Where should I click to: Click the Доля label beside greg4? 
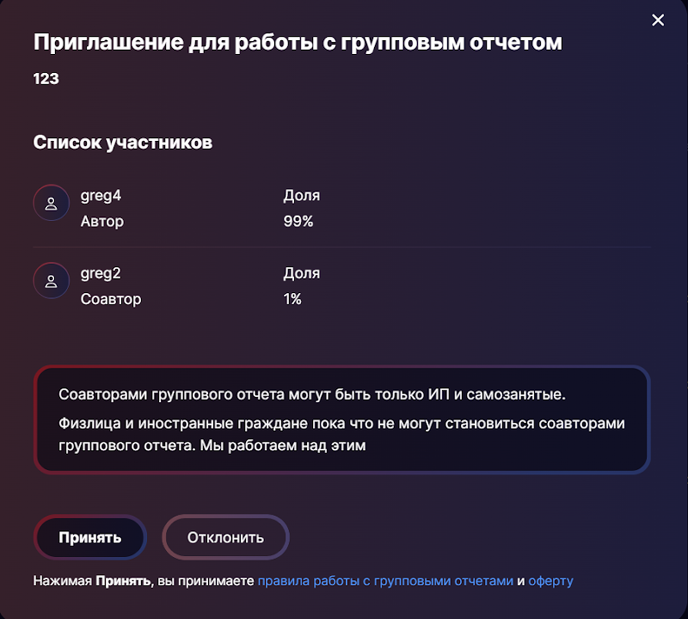pos(301,195)
